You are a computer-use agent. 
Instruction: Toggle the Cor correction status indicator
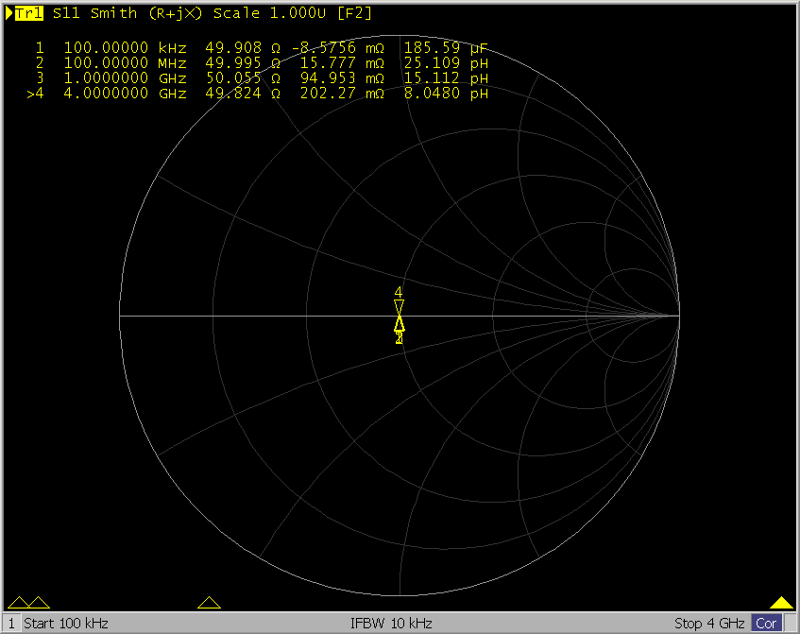[x=767, y=624]
